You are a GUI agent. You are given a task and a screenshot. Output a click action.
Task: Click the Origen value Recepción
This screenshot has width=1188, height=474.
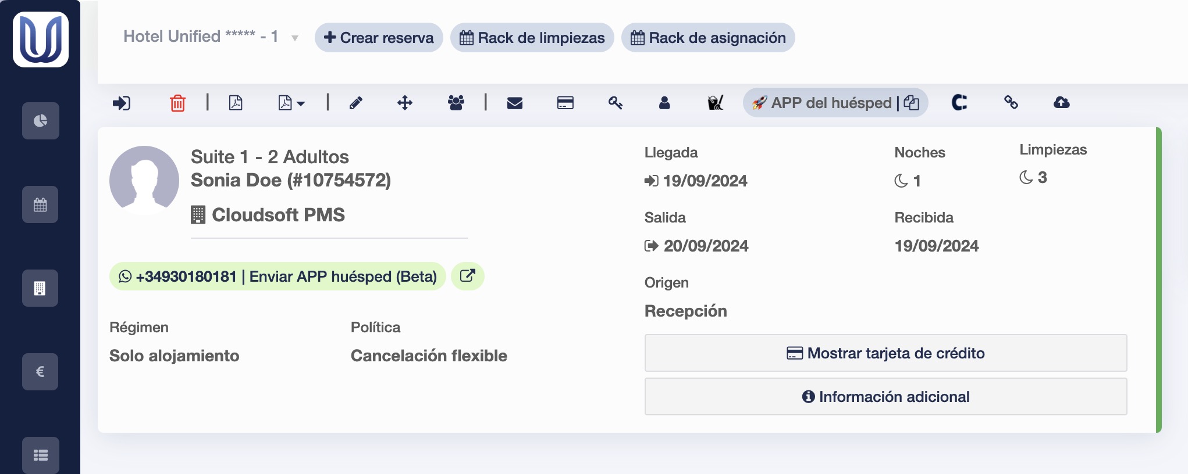pos(686,311)
